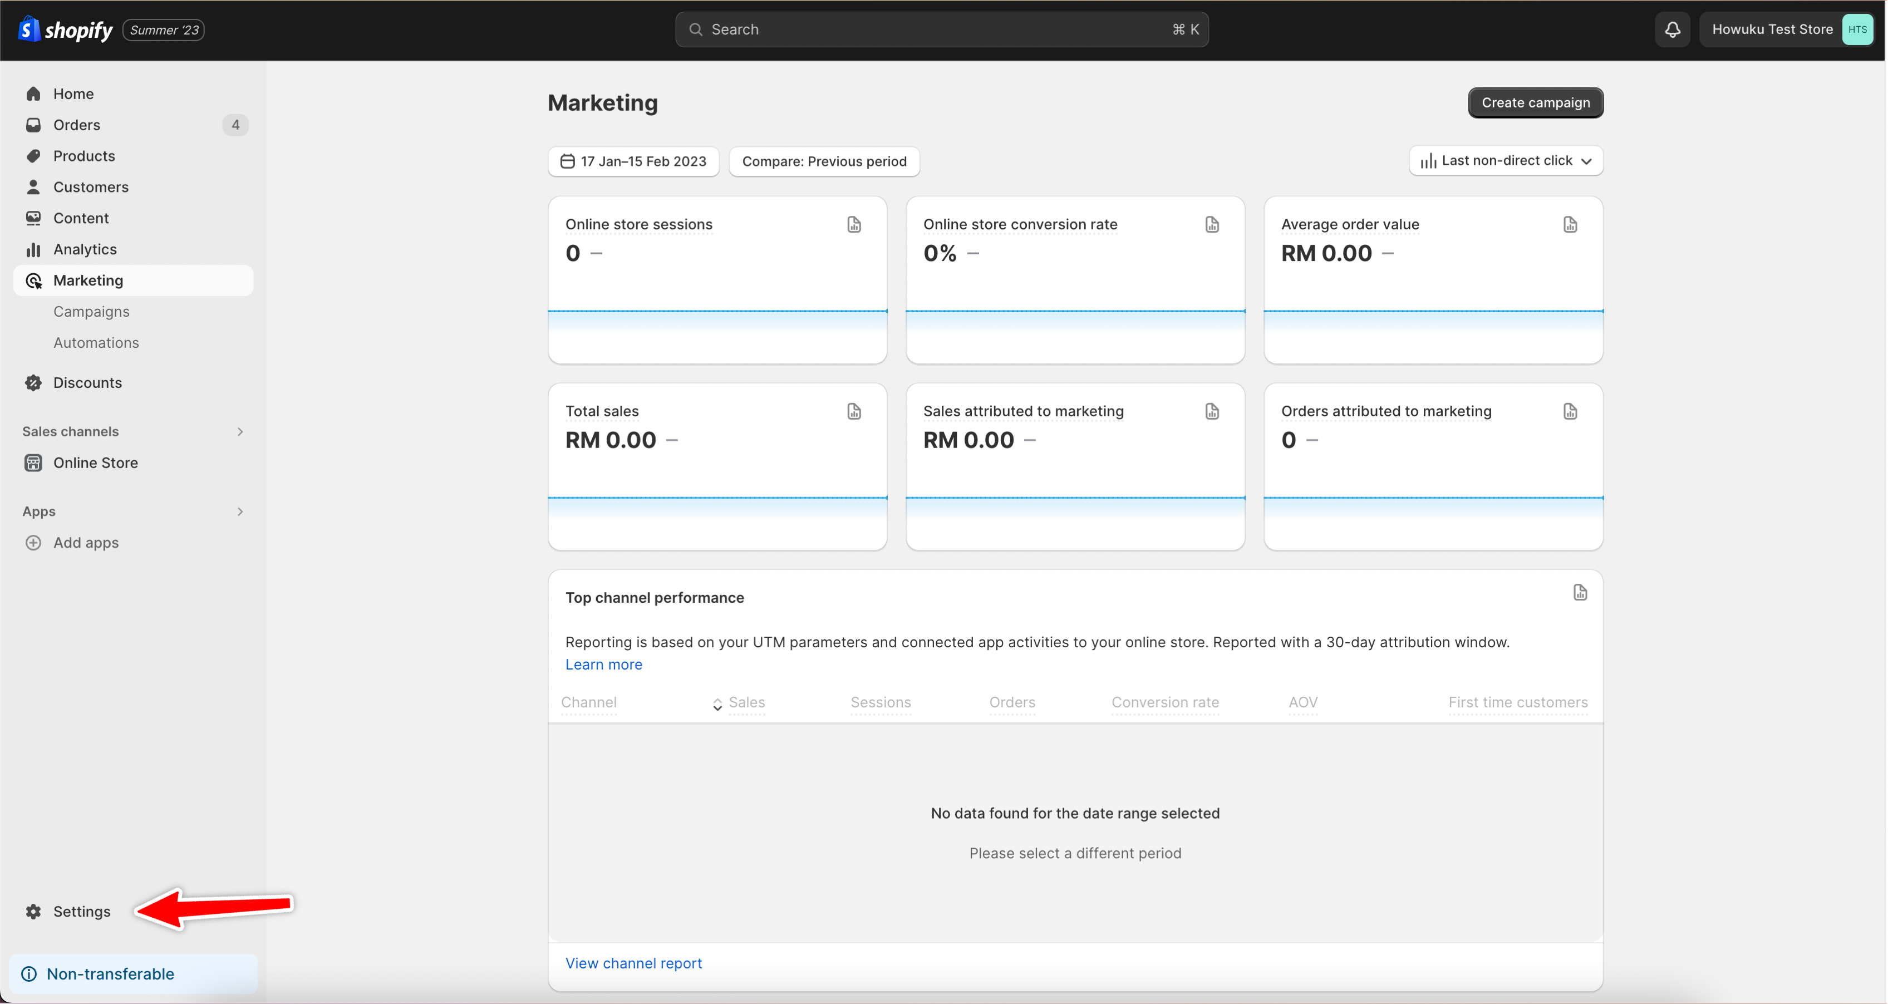Click the Create campaign button
Viewport: 1888px width, 1004px height.
[1535, 102]
